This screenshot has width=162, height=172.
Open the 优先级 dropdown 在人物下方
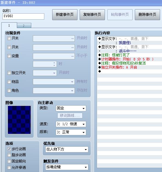click(67, 149)
